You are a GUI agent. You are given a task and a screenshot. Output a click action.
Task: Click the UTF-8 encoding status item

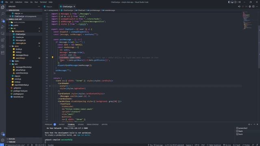(197, 145)
